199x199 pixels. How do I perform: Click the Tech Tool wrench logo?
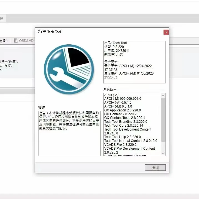point(69,69)
